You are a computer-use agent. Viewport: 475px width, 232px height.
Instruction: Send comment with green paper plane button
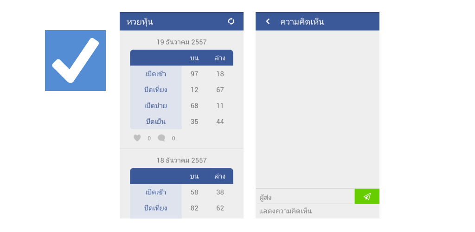367,197
